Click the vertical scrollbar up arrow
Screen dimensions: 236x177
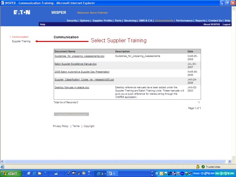click(x=234, y=9)
